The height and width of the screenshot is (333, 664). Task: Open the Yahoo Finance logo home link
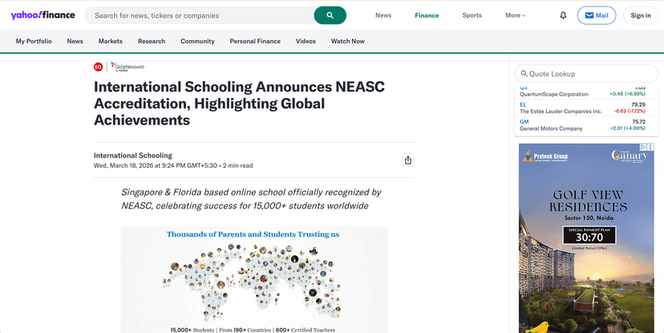click(43, 15)
